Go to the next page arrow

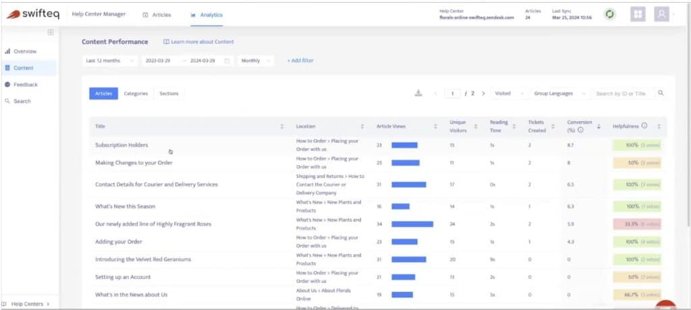coord(483,94)
